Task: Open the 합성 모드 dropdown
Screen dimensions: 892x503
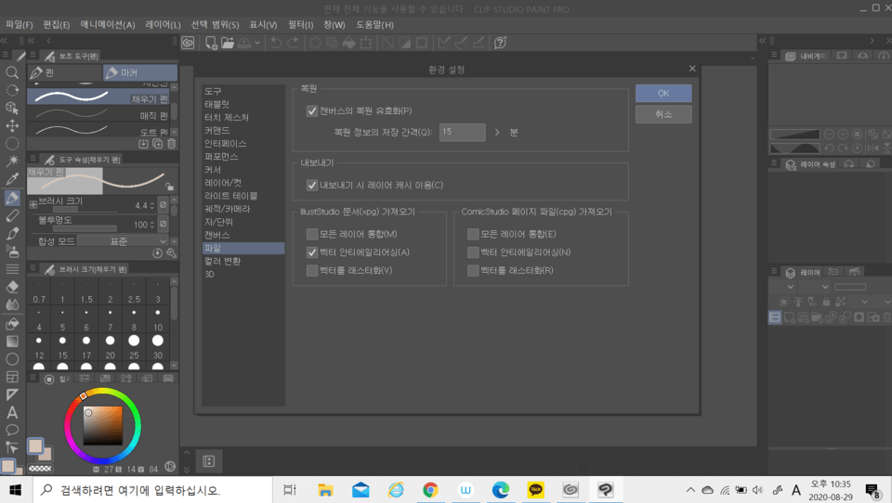Action: click(122, 240)
